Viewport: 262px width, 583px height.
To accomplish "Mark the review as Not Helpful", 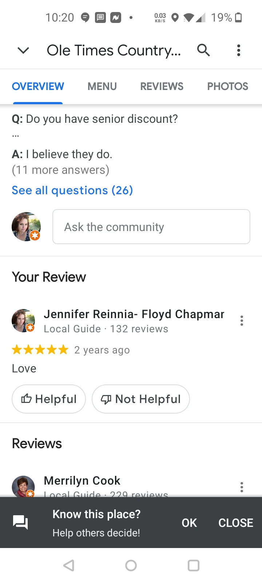I will 141,399.
